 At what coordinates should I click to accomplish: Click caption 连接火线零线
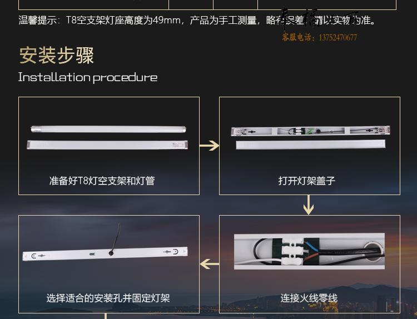[x=309, y=298]
